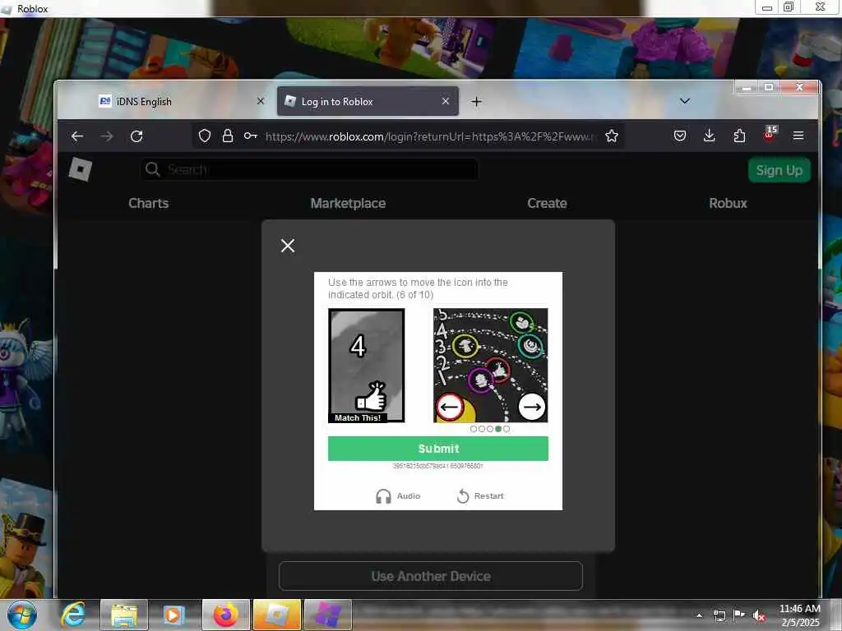This screenshot has width=842, height=631.
Task: Open saved password key icon in address bar
Action: click(x=250, y=136)
